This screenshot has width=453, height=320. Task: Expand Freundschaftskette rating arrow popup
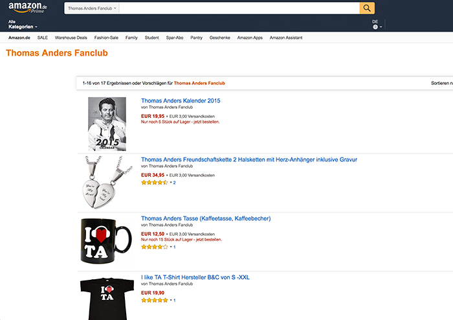point(171,183)
